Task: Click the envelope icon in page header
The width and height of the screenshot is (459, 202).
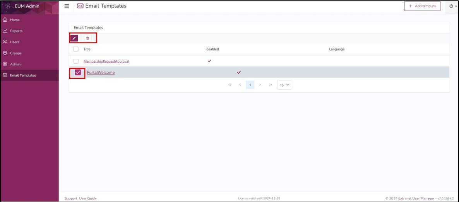Action: [80, 6]
